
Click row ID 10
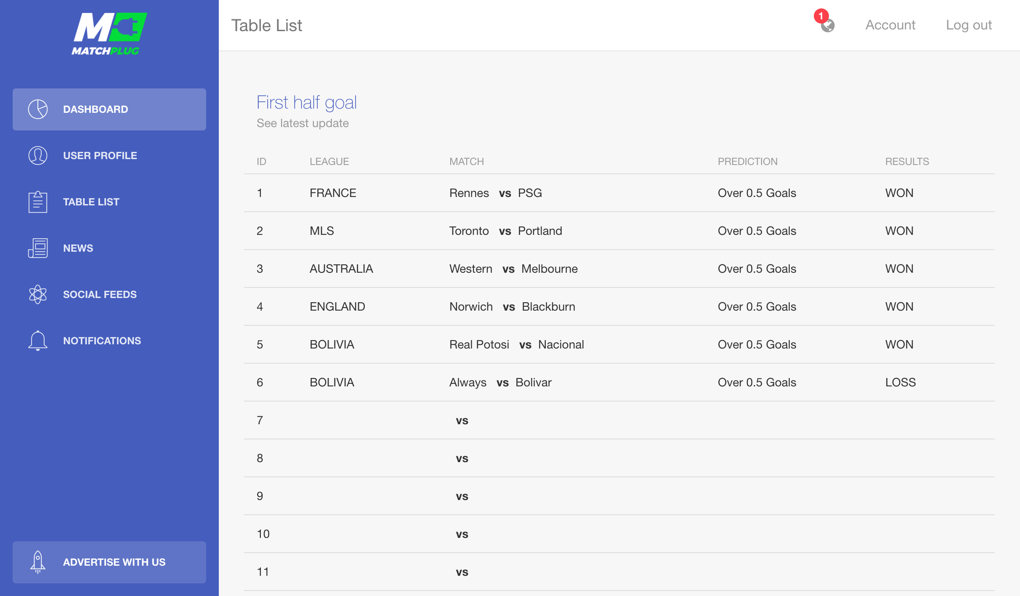pyautogui.click(x=263, y=534)
